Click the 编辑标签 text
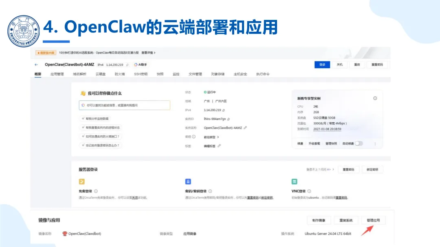 (210, 146)
